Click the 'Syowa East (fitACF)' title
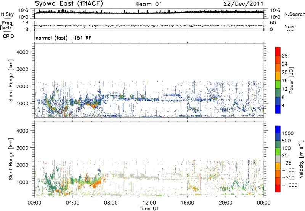The image size is (305, 211). 69,3
